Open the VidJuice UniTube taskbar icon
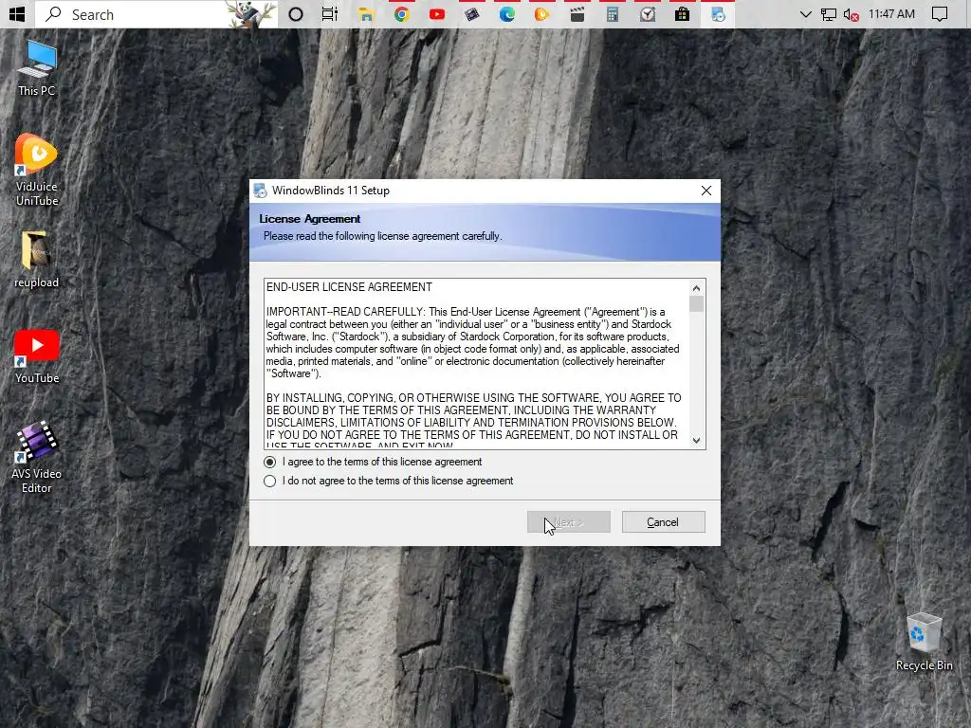Screen dimensions: 971x728 click(541, 13)
